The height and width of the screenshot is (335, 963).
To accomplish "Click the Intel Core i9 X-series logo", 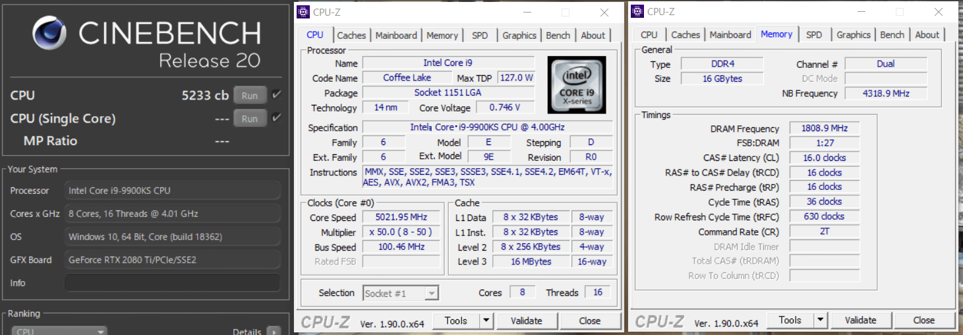I will [577, 85].
